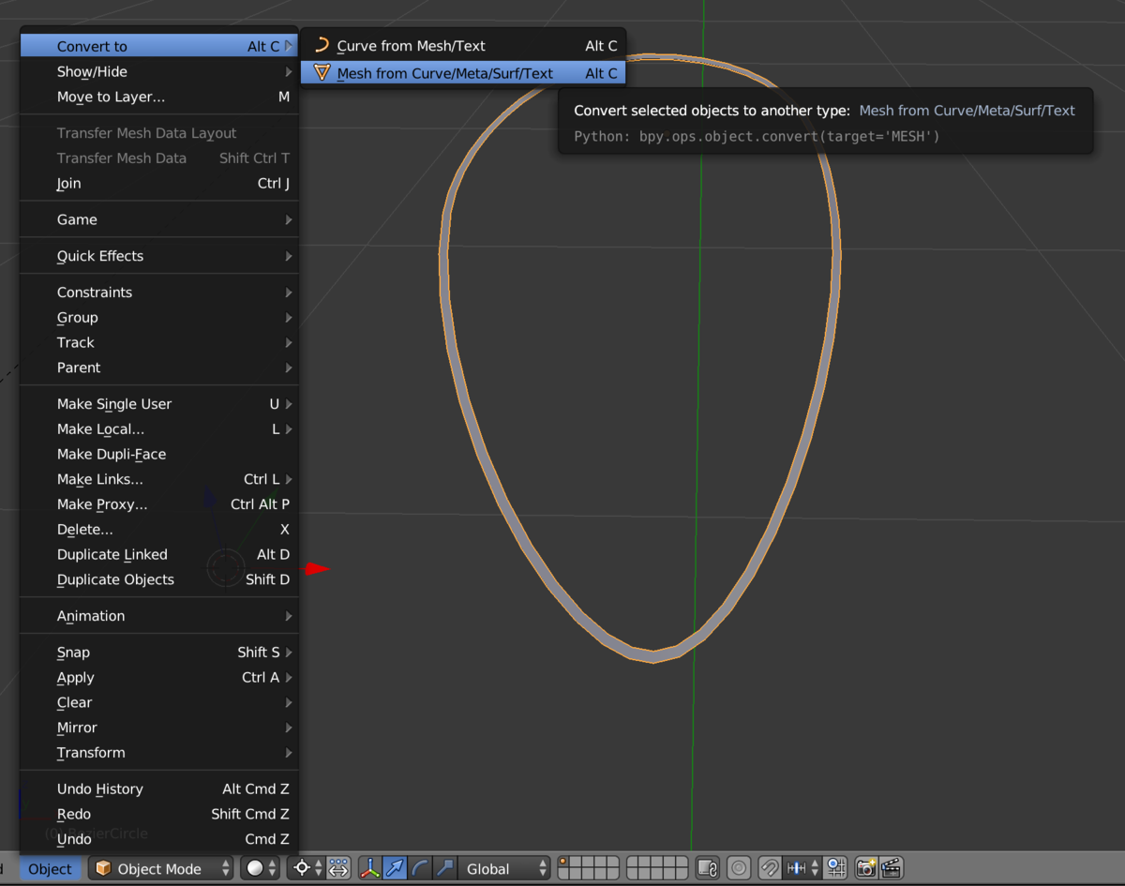The height and width of the screenshot is (886, 1125).
Task: Choose Delete… from Object menu
Action: 159,530
